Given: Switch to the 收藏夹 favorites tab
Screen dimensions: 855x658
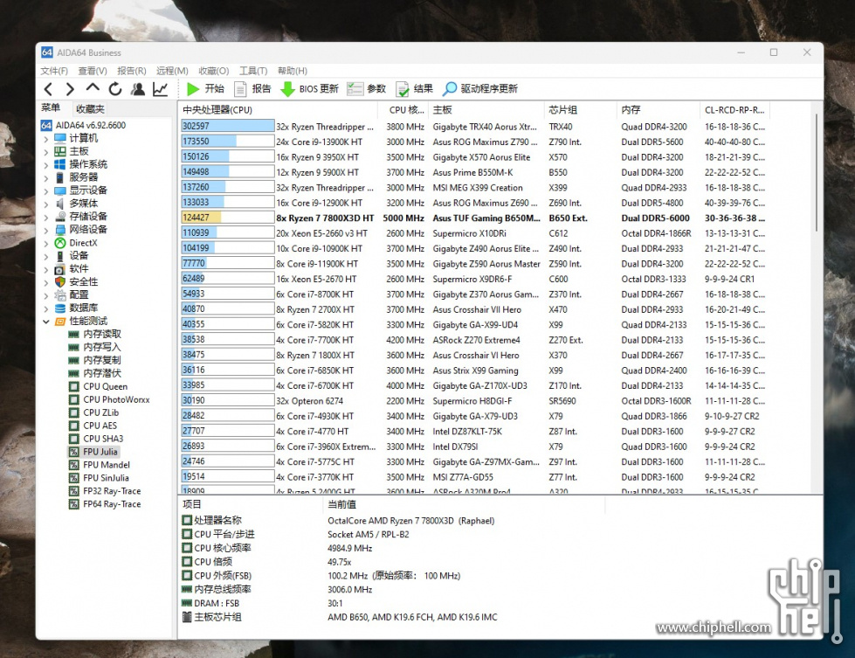Looking at the screenshot, I should click(90, 108).
